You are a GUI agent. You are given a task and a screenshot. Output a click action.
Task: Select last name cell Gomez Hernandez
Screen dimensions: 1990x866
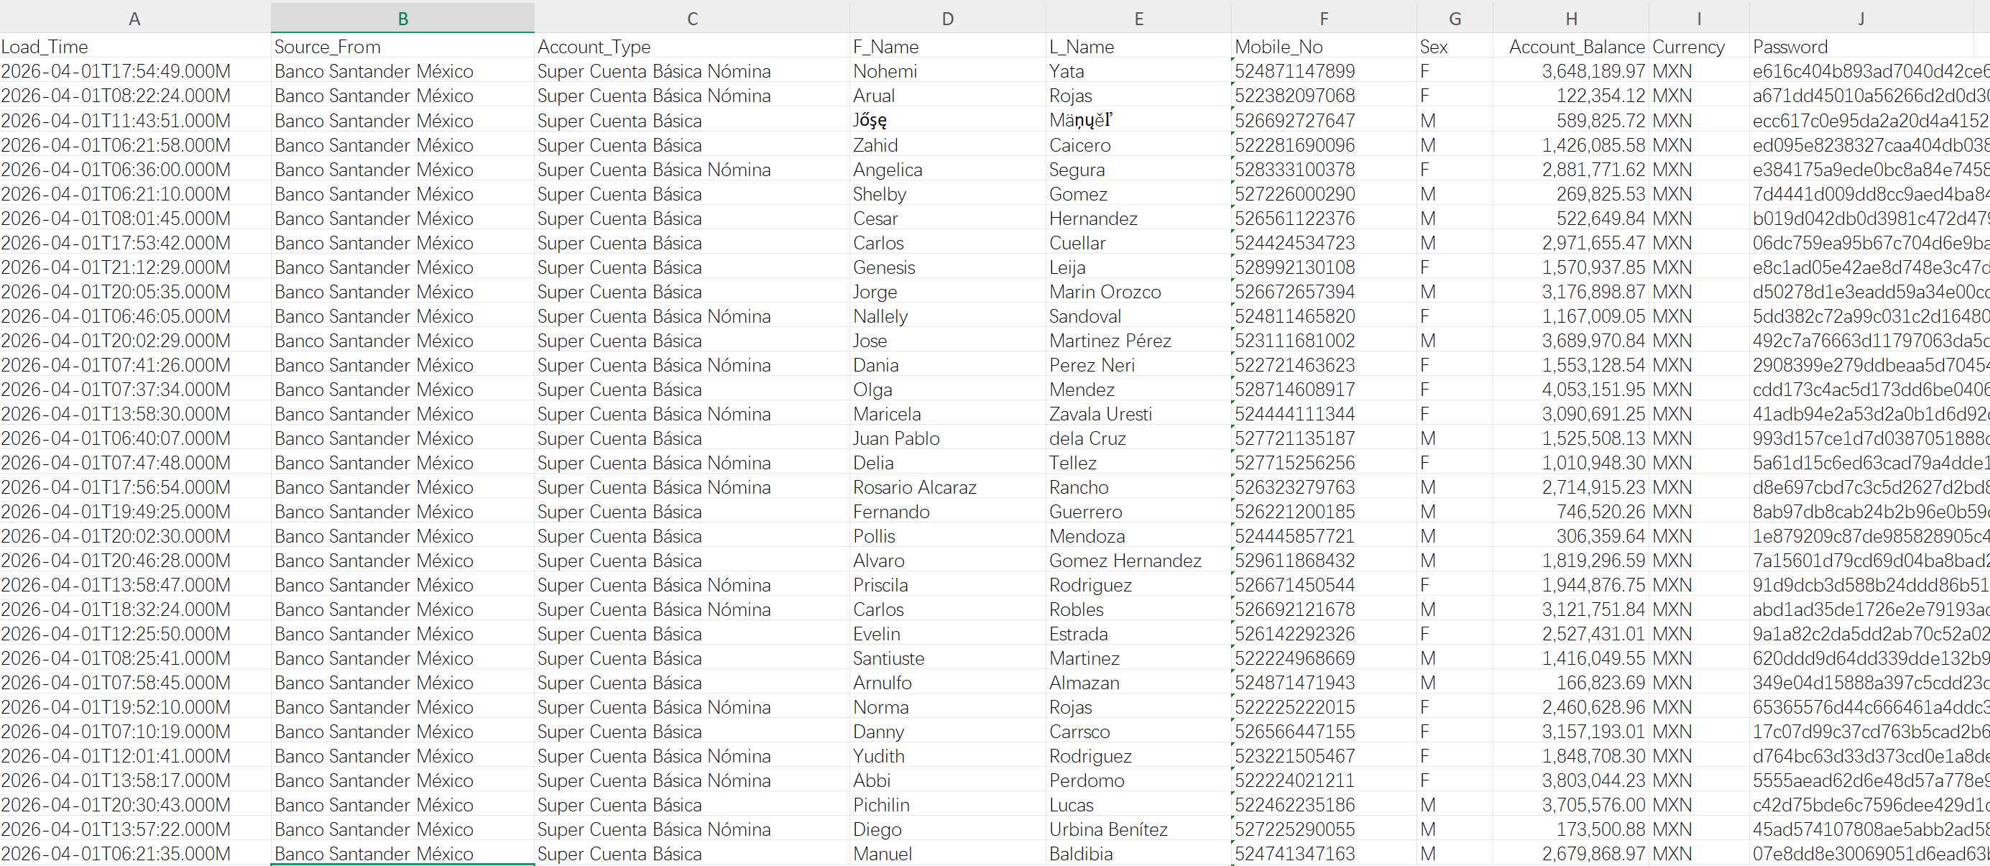coord(1138,561)
